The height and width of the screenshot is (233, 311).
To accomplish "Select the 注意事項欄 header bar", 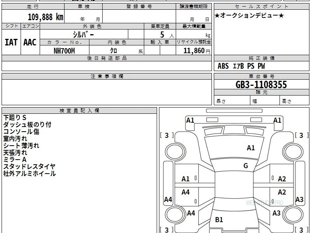I will coord(107,76).
